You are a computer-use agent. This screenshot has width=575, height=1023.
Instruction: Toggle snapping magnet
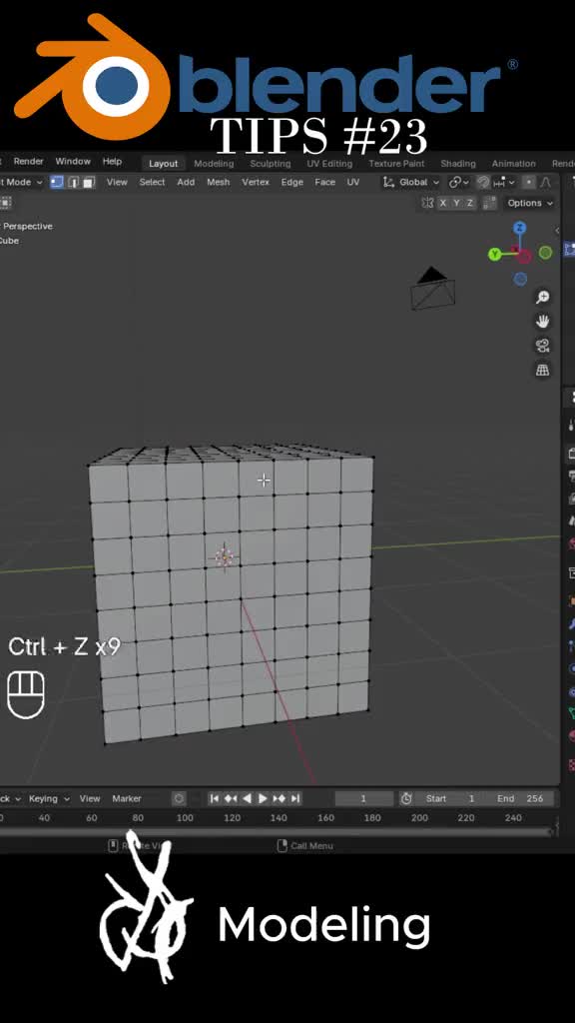483,182
